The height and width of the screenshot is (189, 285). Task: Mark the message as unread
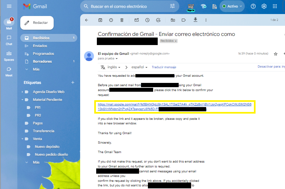136,20
